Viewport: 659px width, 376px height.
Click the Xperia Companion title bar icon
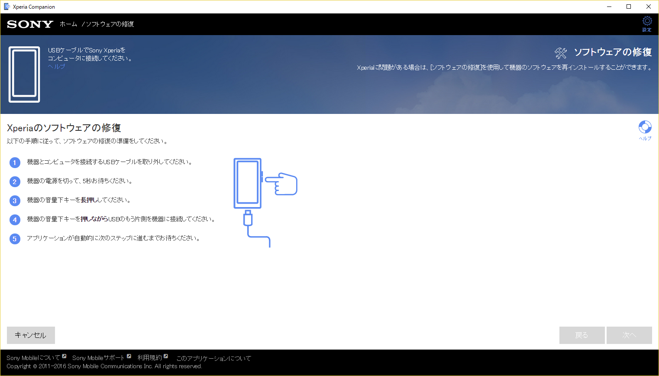[x=7, y=6]
